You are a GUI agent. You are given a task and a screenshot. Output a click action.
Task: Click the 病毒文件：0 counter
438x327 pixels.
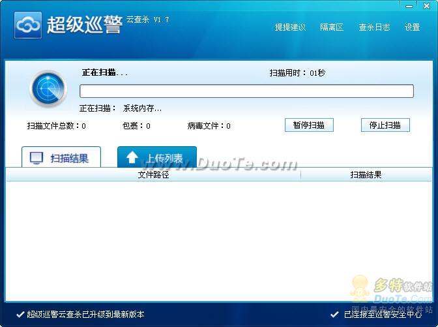pyautogui.click(x=209, y=126)
